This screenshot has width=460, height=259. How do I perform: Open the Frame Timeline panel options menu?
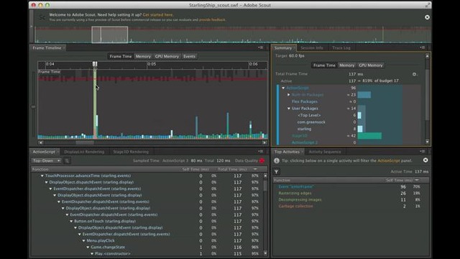(x=260, y=47)
